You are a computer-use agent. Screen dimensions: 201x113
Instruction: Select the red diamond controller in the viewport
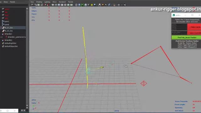point(144,83)
